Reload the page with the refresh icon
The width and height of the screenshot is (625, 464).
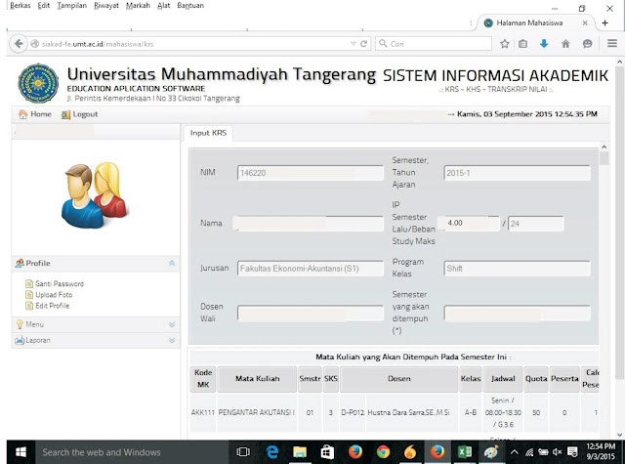pos(363,43)
